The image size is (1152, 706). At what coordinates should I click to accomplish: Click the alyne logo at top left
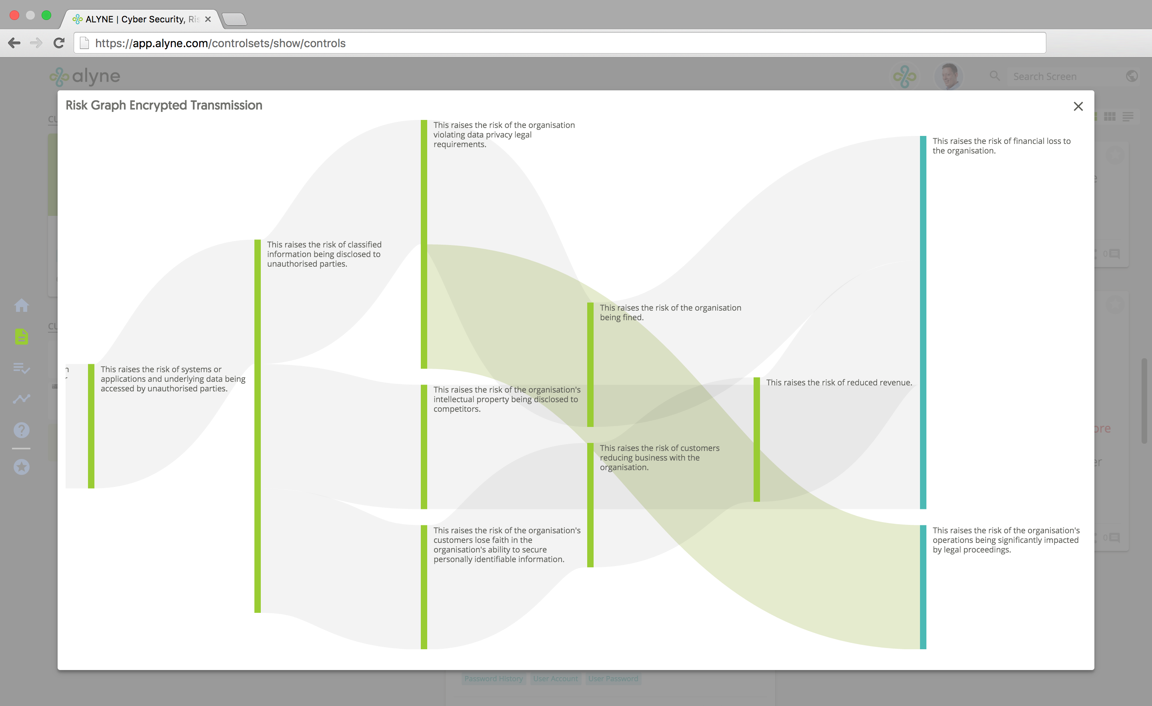[85, 77]
